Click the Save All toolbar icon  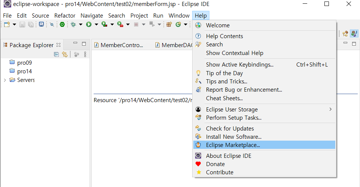[31, 24]
